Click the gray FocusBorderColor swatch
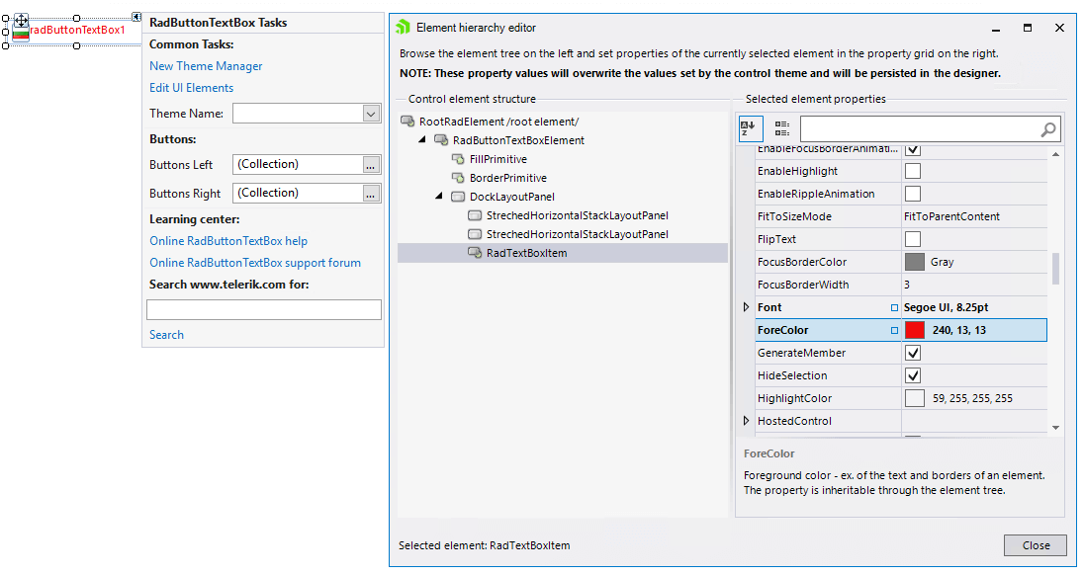1084x575 pixels. (915, 262)
